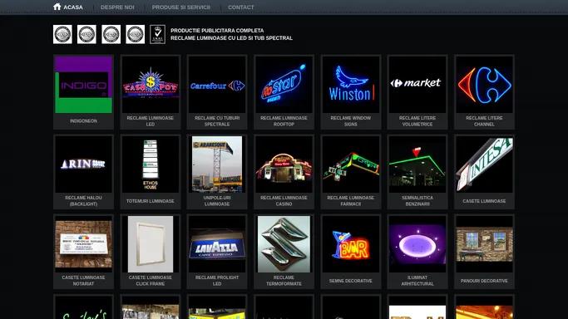The width and height of the screenshot is (568, 319).
Task: Click the UKAS checkmark badge icon
Action: (x=157, y=34)
